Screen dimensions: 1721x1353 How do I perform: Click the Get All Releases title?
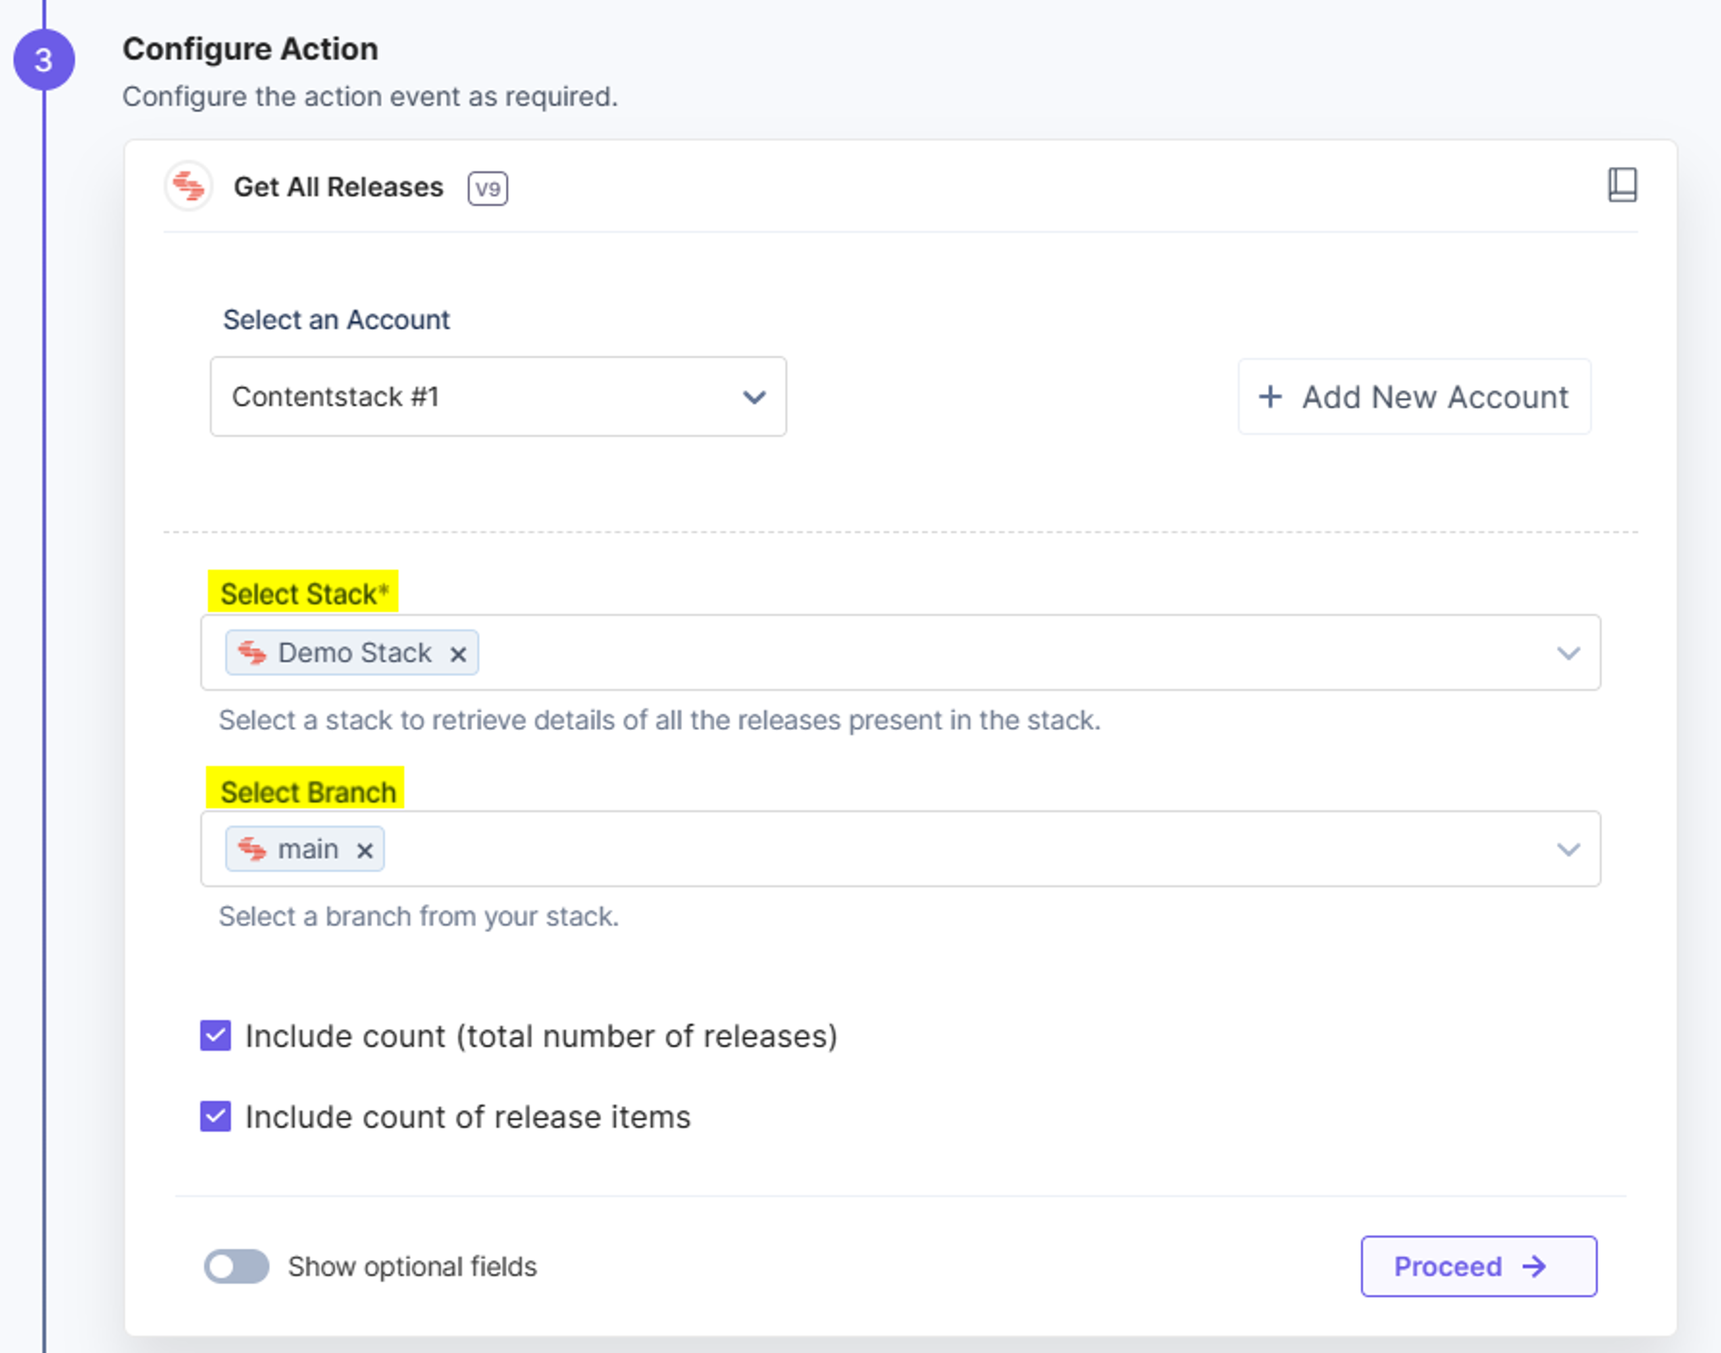[x=338, y=187]
